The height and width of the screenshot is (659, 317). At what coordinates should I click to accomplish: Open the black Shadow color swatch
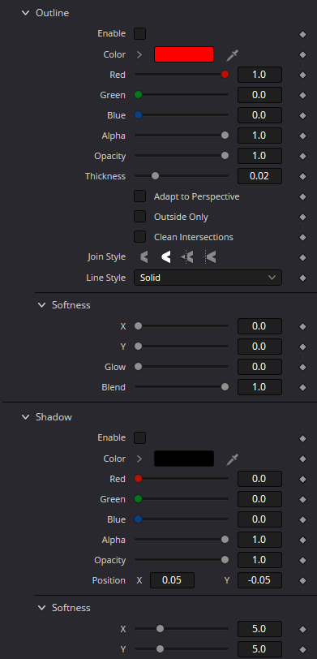click(x=184, y=459)
